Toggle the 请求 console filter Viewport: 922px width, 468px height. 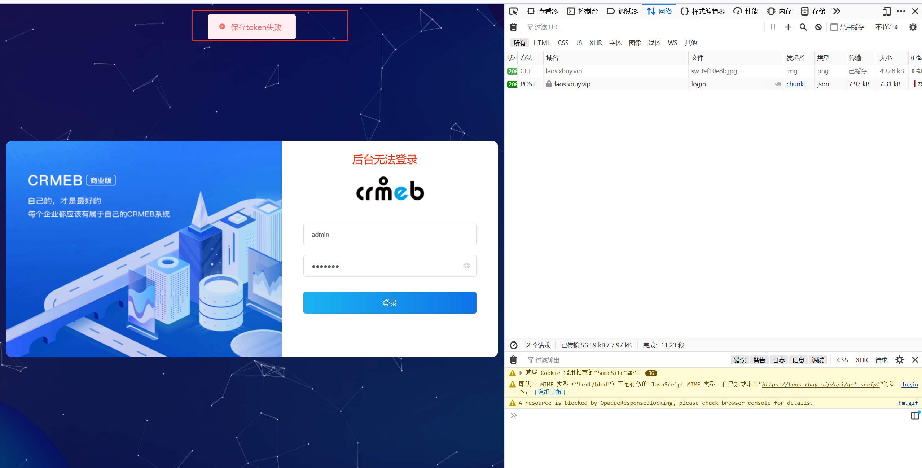coord(881,360)
